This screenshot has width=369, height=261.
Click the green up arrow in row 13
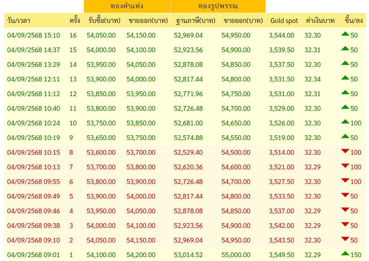pyautogui.click(x=345, y=78)
